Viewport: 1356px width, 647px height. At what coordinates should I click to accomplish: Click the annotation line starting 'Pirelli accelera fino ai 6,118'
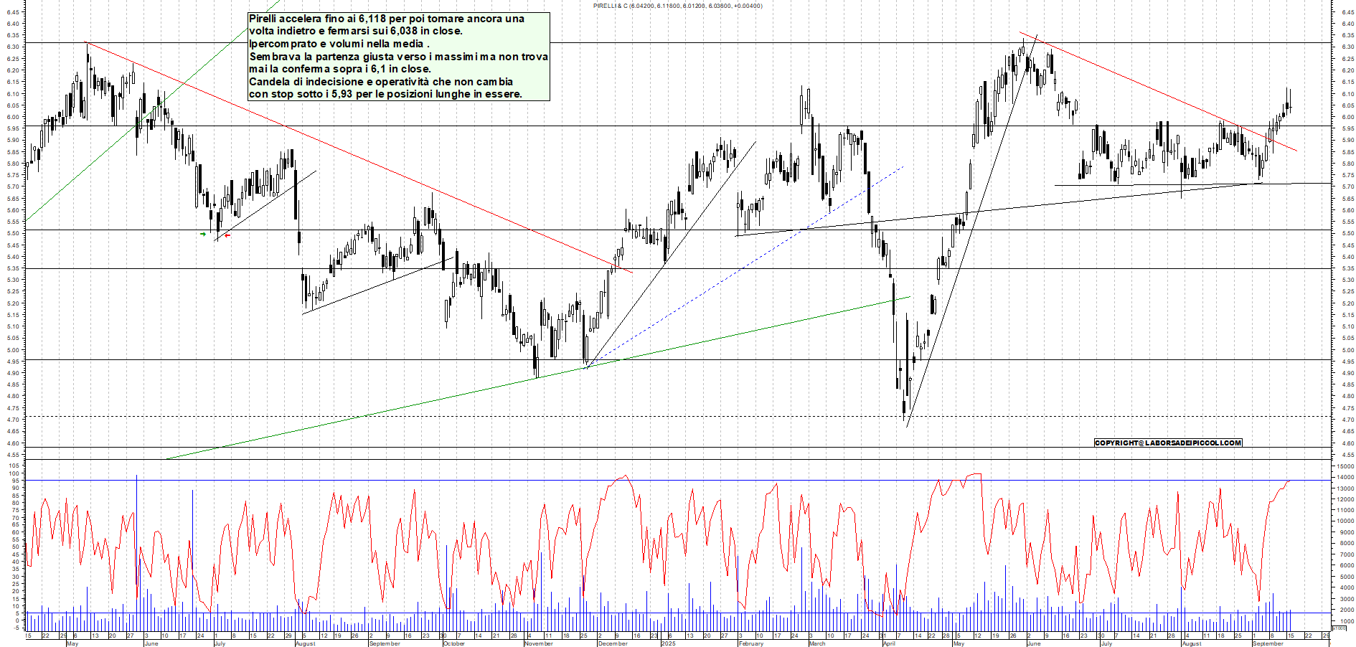387,19
